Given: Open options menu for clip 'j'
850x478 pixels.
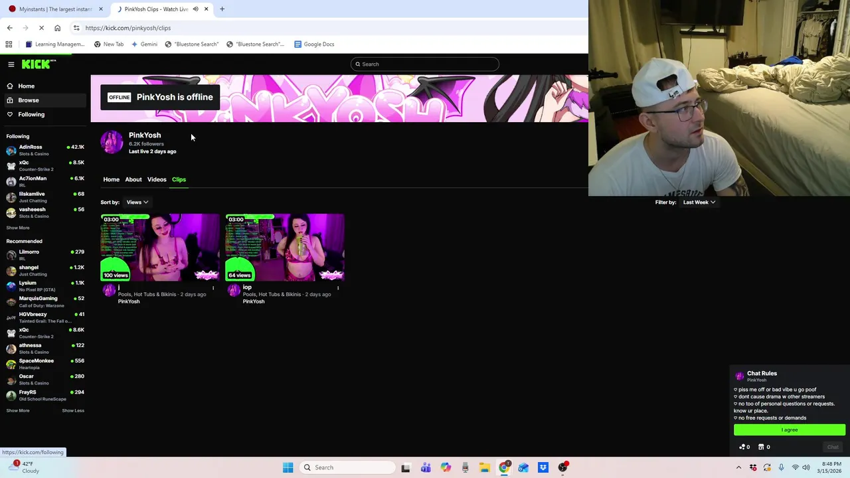Looking at the screenshot, I should (x=213, y=288).
